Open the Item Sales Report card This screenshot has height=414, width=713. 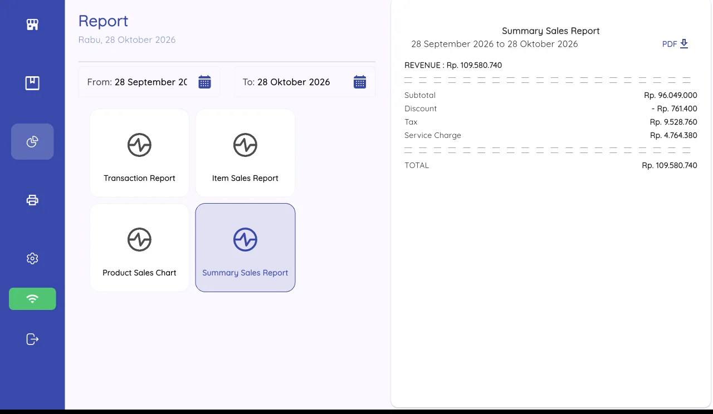[245, 153]
